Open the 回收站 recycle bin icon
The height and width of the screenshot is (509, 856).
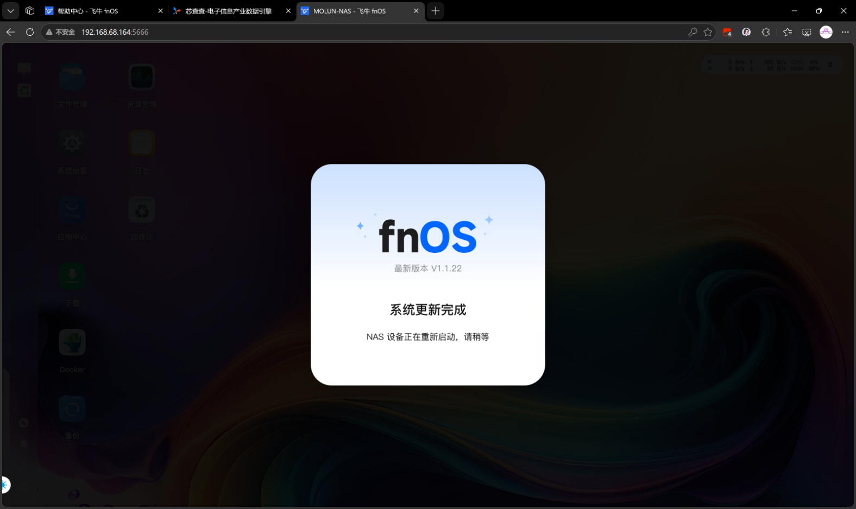pos(142,210)
